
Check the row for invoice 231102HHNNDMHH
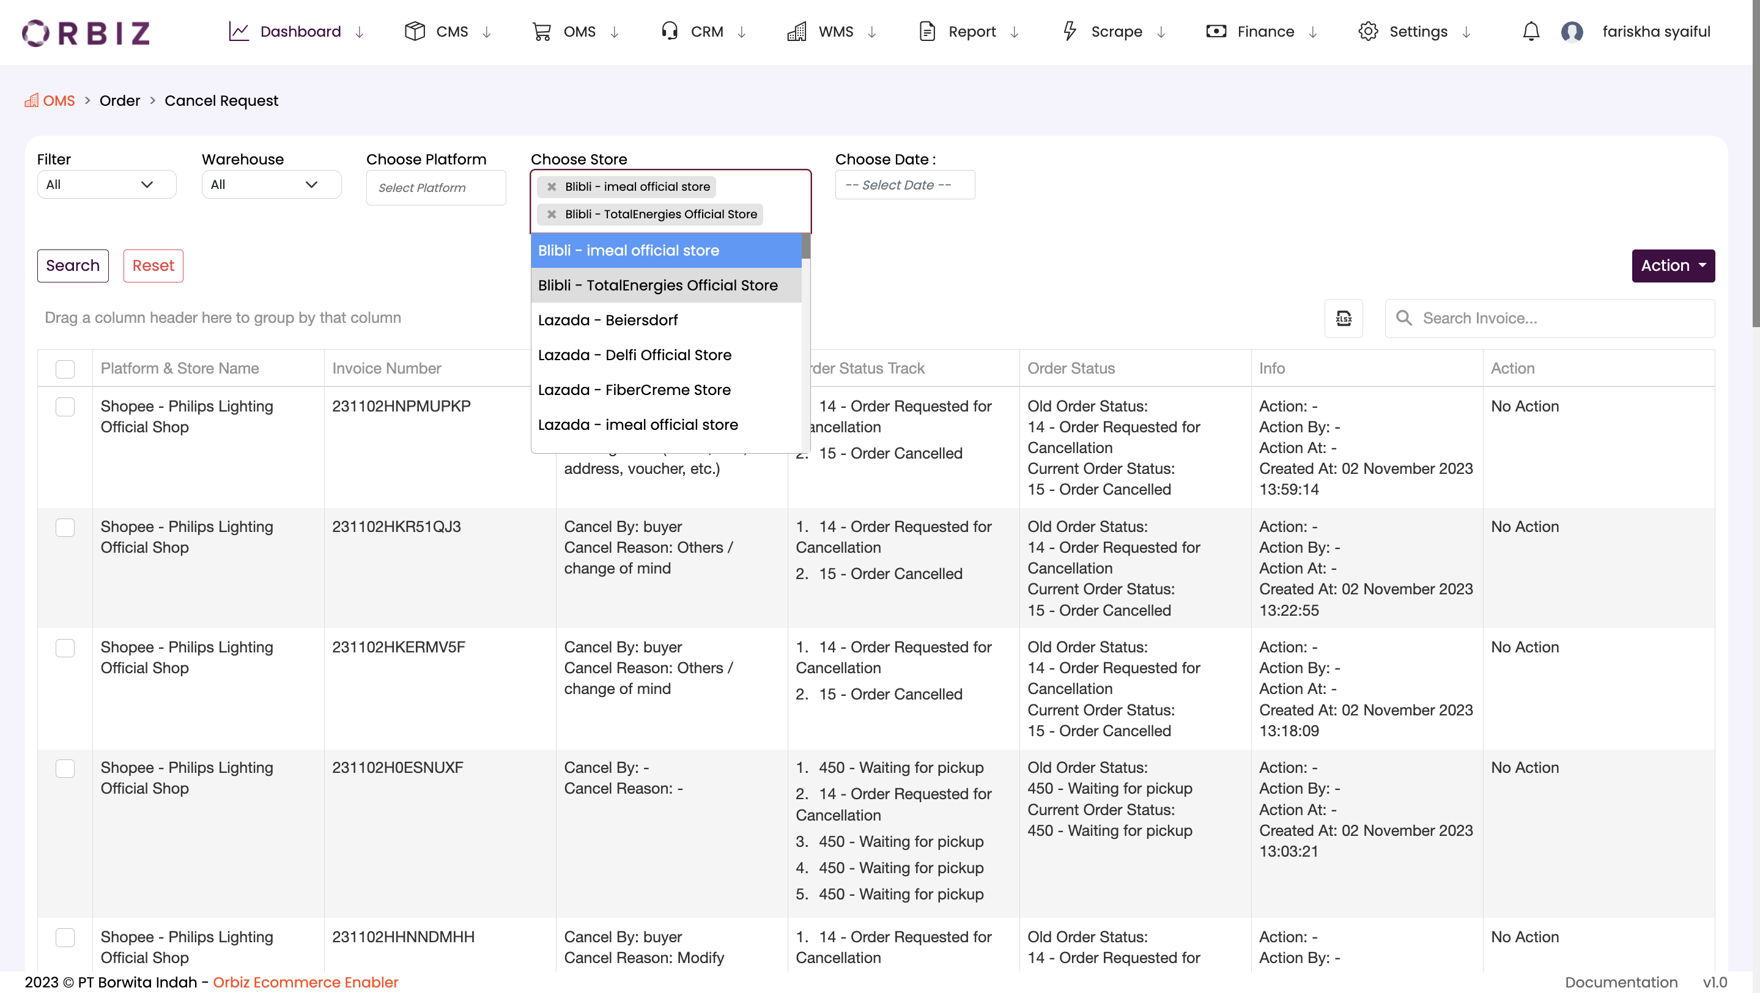[65, 938]
